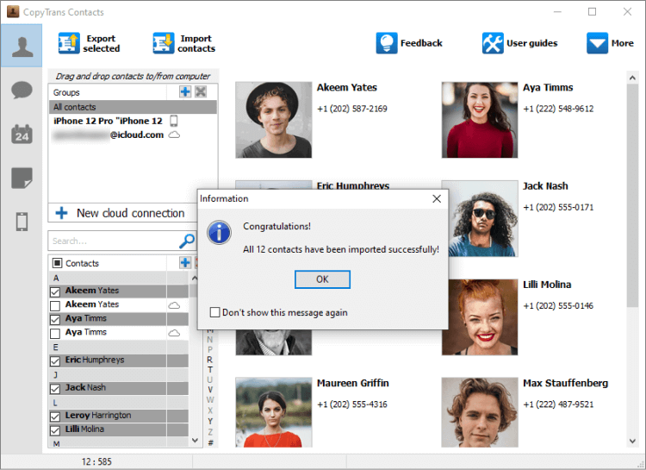Click contact cards scrollbar up arrow
Image resolution: width=646 pixels, height=470 pixels.
coord(632,78)
